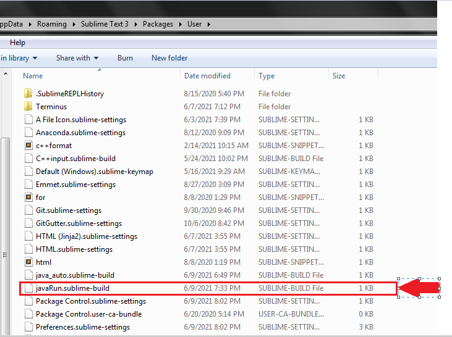Click the GitGutter.sublime-settings file icon

(x=28, y=223)
